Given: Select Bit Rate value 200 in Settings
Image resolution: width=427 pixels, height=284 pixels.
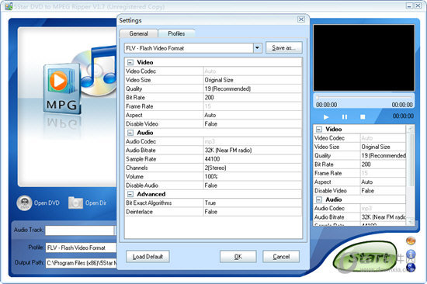Looking at the screenshot, I should coord(253,98).
